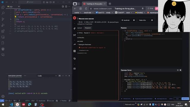The height and width of the screenshot is (107, 190).
Task: Click the bookmark icon in address bar
Action: click(142, 9)
